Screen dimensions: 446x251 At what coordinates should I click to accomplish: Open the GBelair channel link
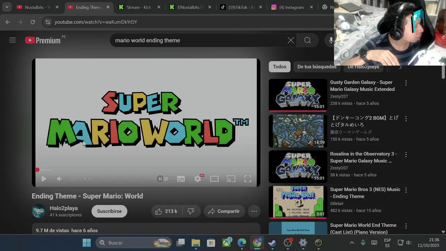337,204
